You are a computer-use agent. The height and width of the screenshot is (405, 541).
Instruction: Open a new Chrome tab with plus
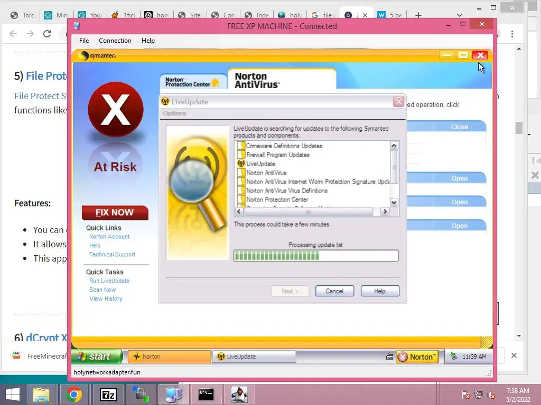tap(418, 15)
